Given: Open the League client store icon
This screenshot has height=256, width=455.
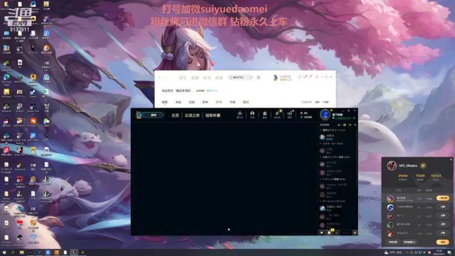Looking at the screenshot, I should [x=289, y=114].
